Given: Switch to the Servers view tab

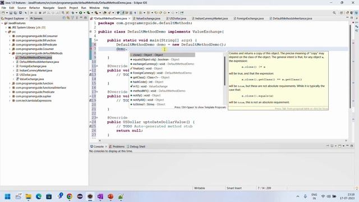Looking at the screenshot, I should click(36, 19).
